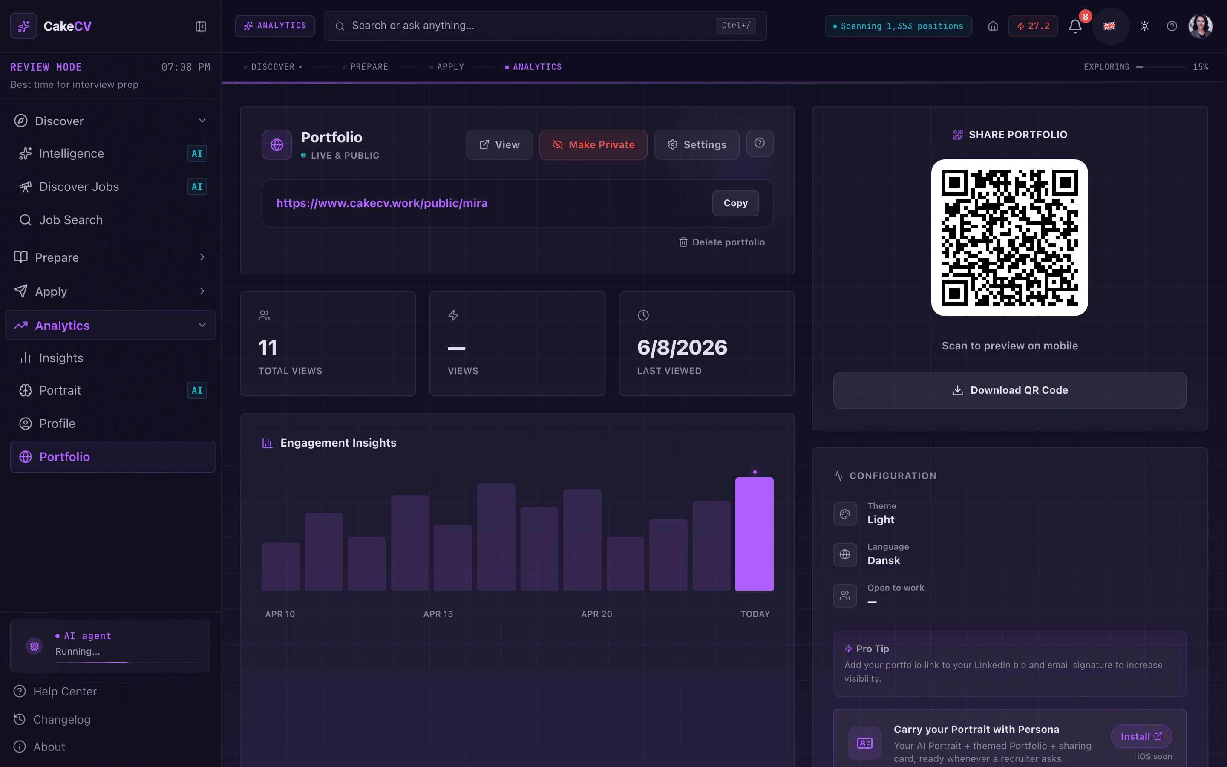Click the Pro Tip lightning icon
The height and width of the screenshot is (767, 1227).
tap(849, 649)
